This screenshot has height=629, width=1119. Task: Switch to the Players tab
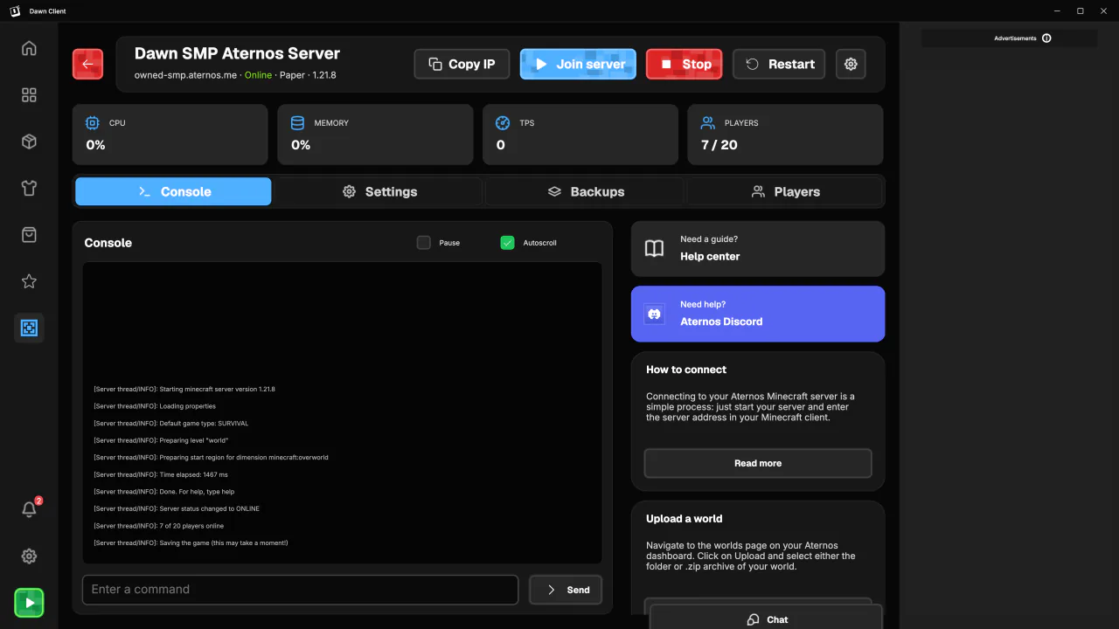pos(785,191)
